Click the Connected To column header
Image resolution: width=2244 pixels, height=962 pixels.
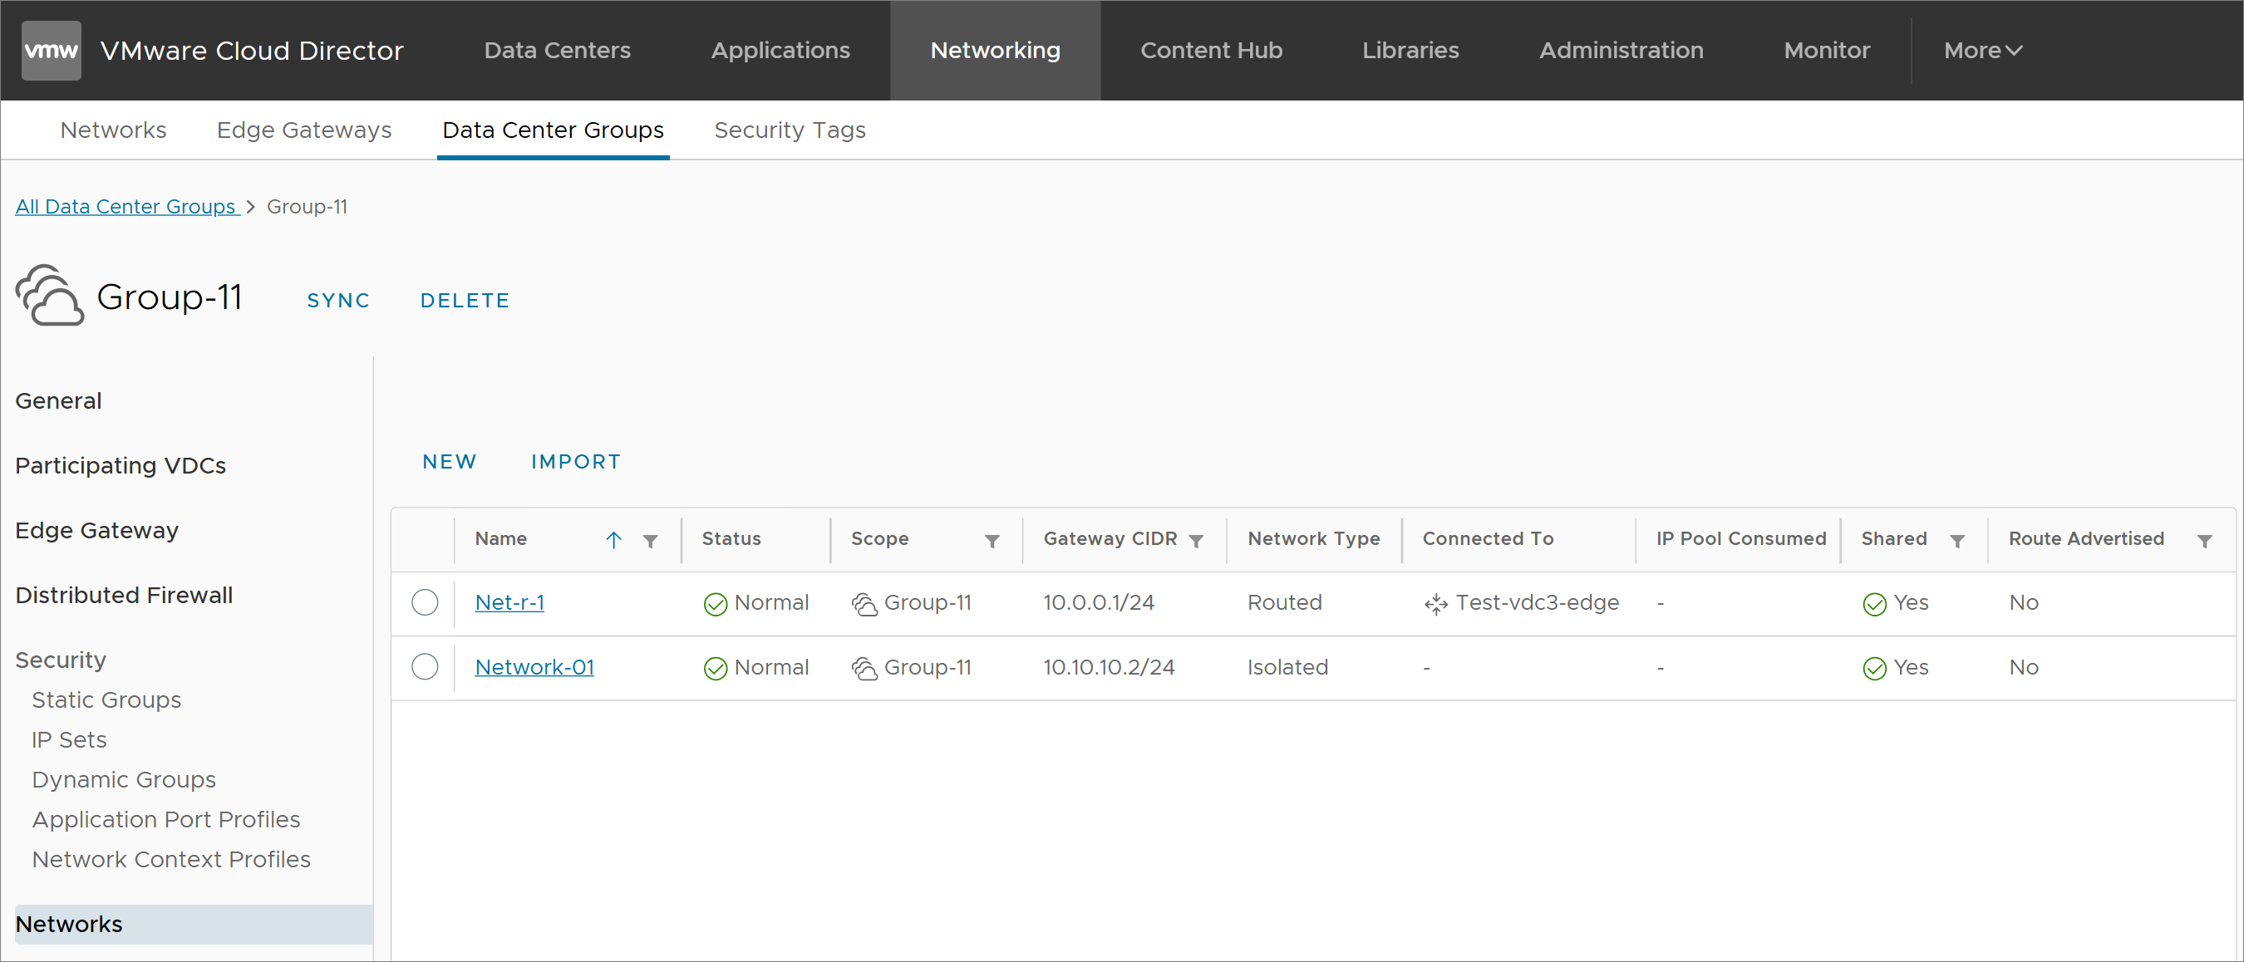[x=1488, y=539]
